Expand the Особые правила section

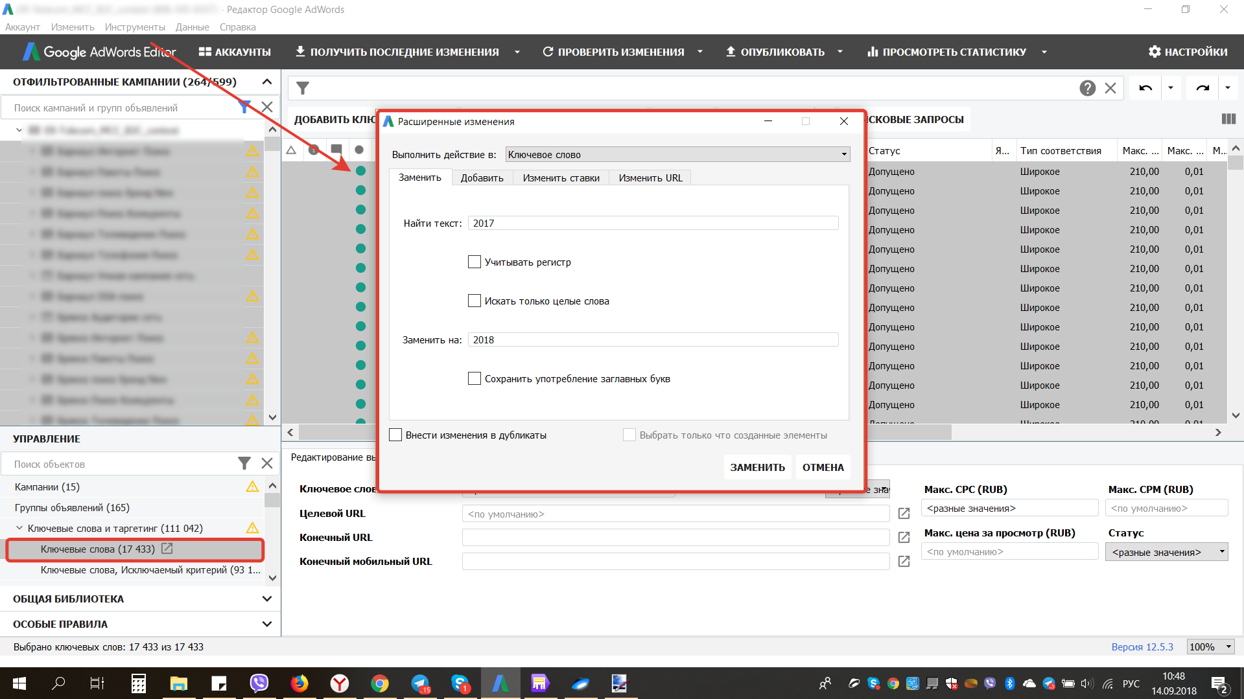point(266,624)
